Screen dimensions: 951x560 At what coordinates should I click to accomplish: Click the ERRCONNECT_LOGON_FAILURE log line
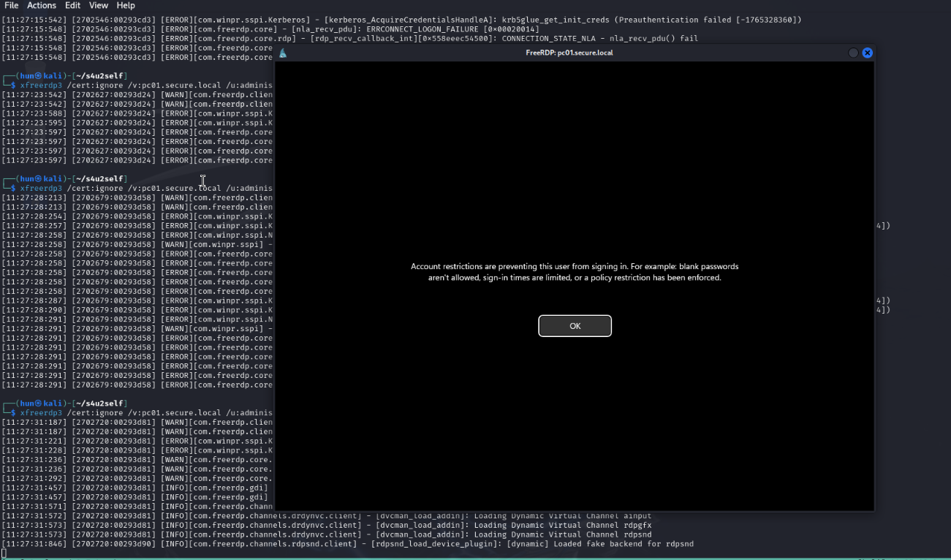(x=365, y=29)
